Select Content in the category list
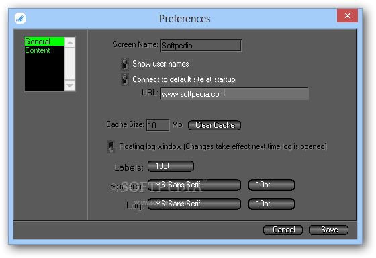The image size is (376, 258). [44, 50]
